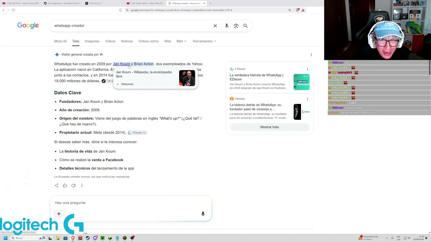This screenshot has height=242, width=431.
Task: Open Jan Koum Wikipedia preview card
Action: pos(155,78)
